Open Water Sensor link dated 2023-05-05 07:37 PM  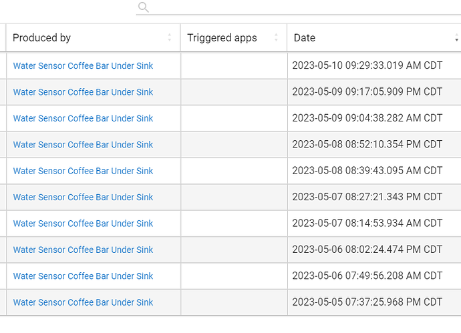point(83,302)
